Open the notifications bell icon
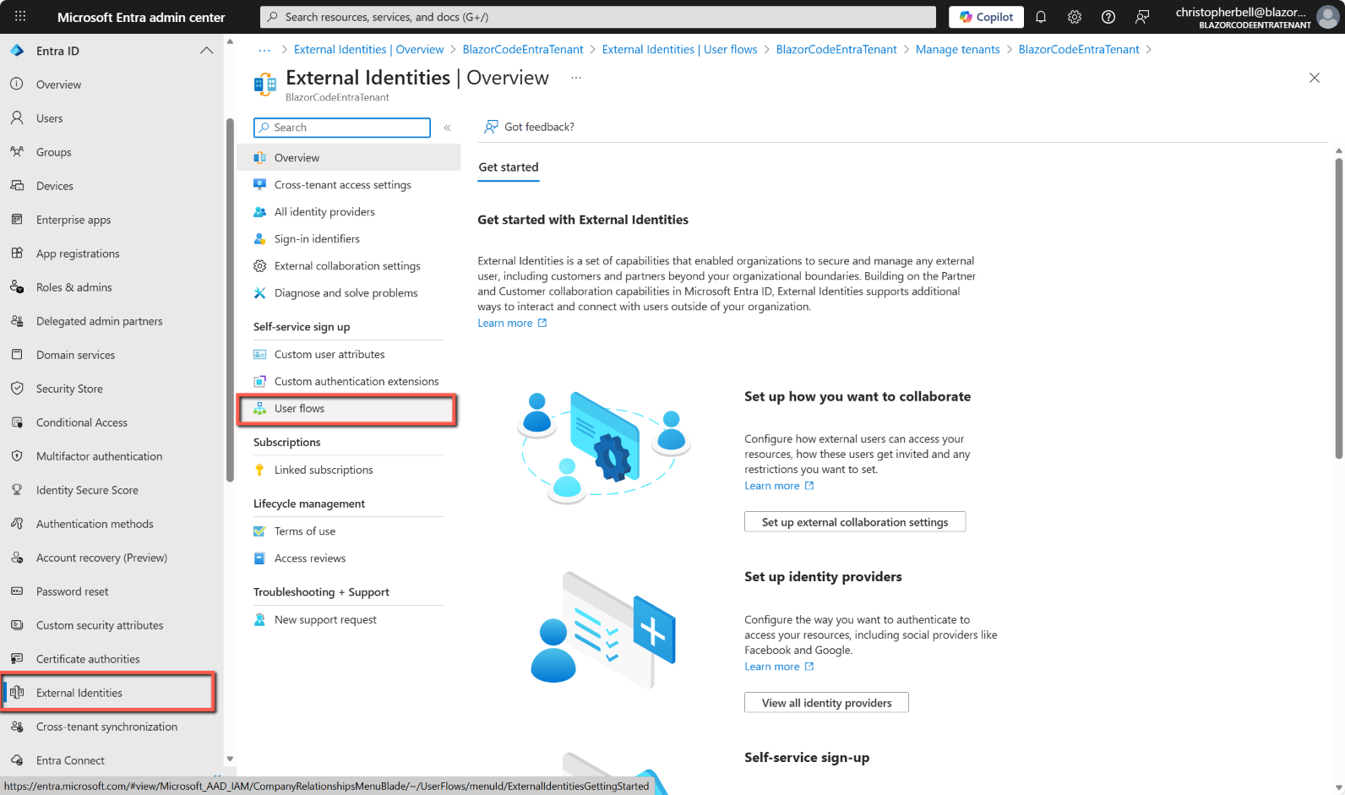Screen dimensions: 1345x795 [x=1041, y=17]
